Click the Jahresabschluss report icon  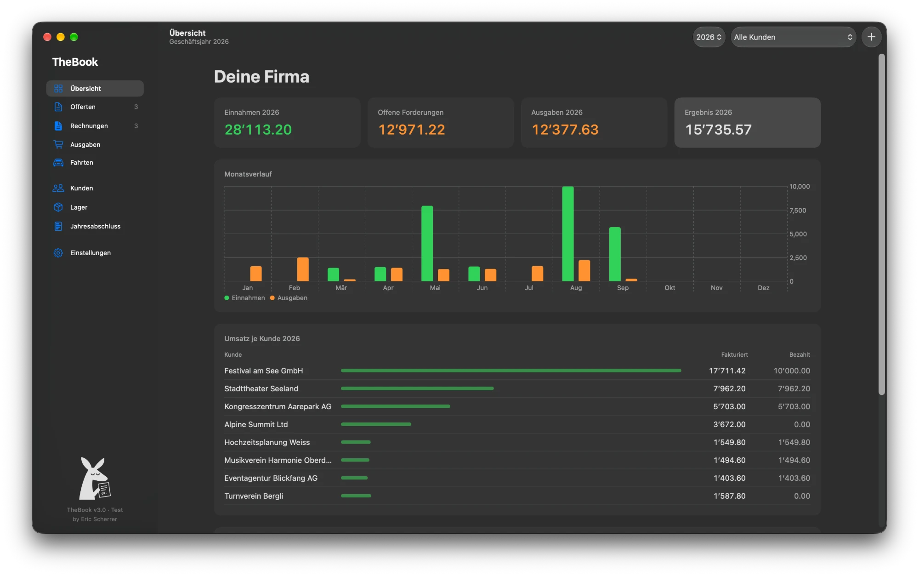click(x=58, y=226)
